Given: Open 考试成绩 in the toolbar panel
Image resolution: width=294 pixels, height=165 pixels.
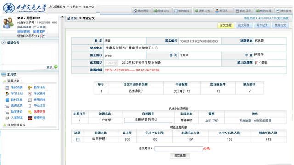Looking at the screenshot, I should pos(17,88).
